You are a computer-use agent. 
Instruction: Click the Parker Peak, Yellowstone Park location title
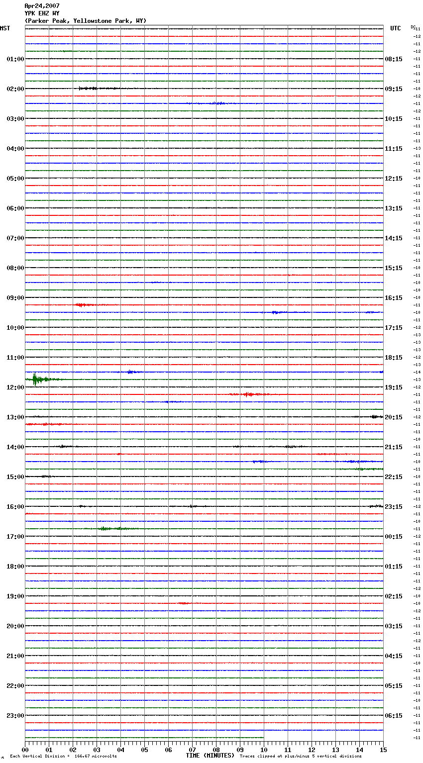(86, 21)
